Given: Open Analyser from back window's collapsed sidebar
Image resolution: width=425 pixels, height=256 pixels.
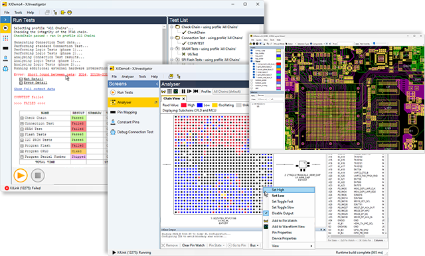Looking at the screenshot, I should tap(5, 38).
